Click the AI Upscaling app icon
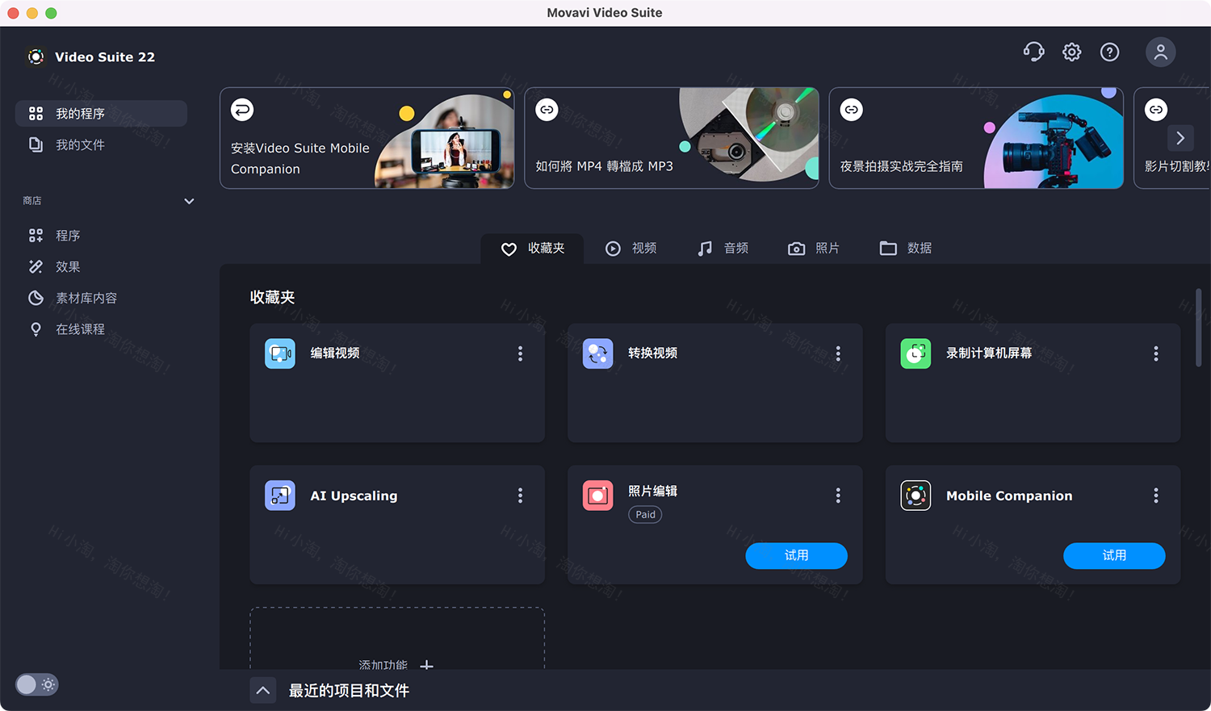This screenshot has height=711, width=1211. coord(280,496)
